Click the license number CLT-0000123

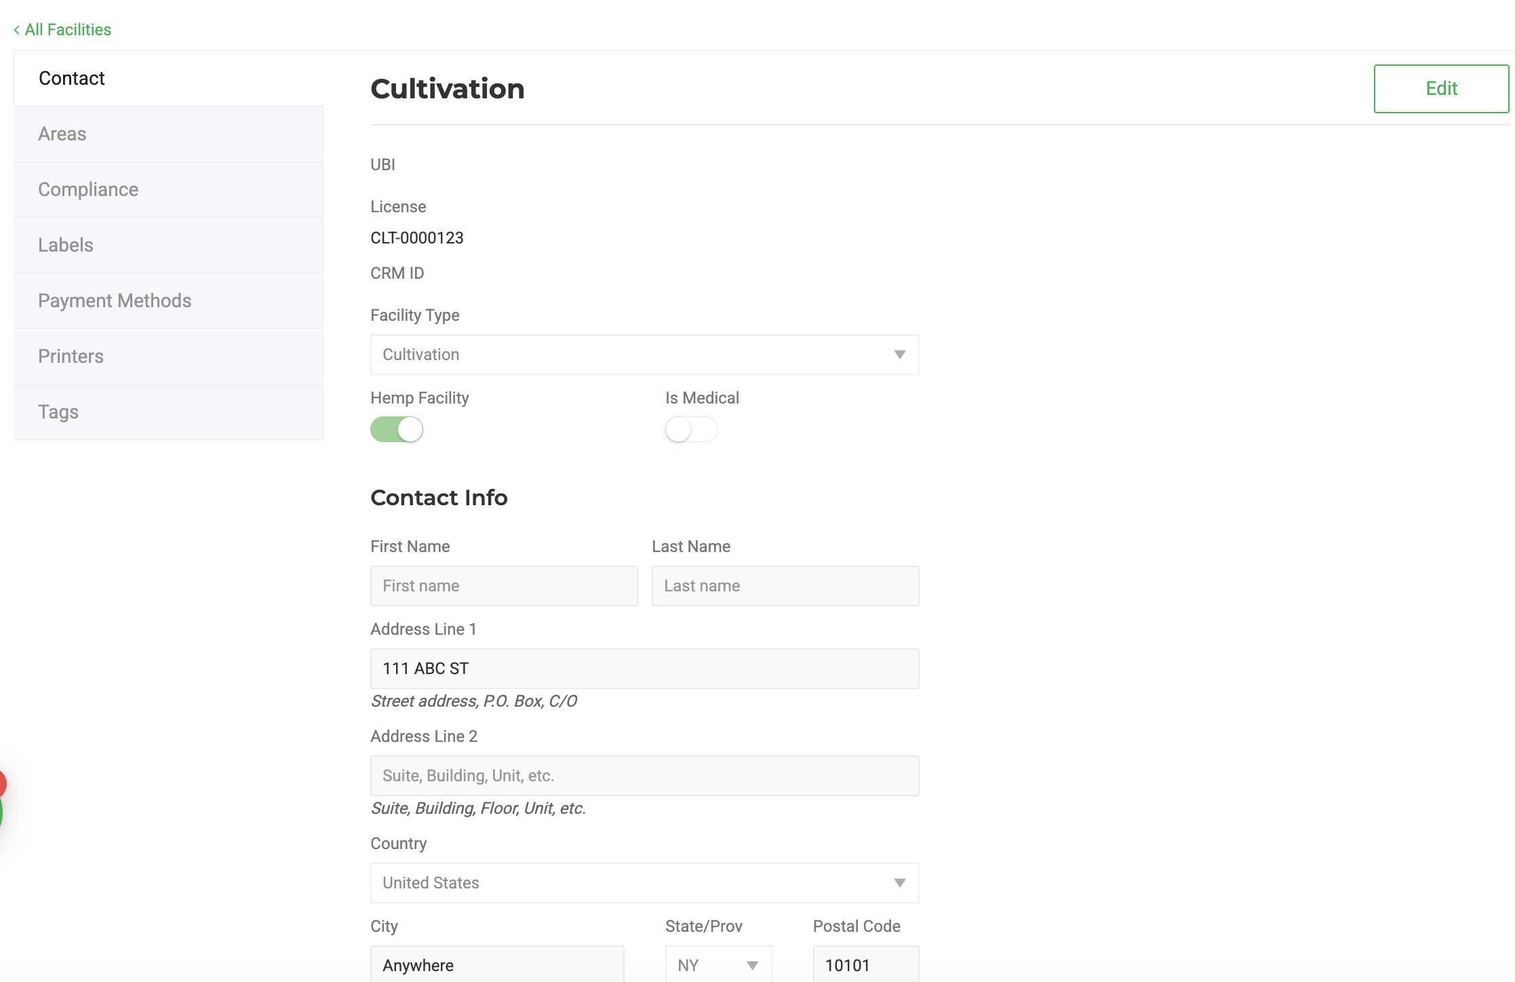coord(417,238)
